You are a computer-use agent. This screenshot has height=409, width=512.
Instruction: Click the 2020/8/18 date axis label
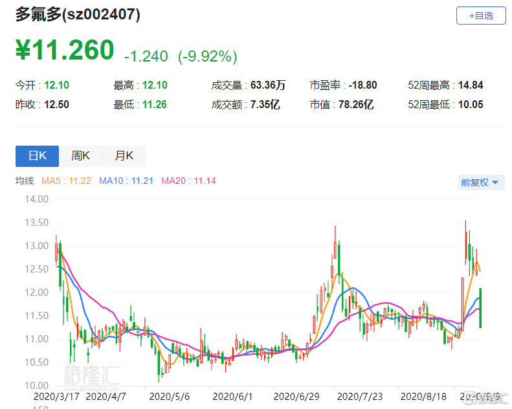pyautogui.click(x=423, y=397)
